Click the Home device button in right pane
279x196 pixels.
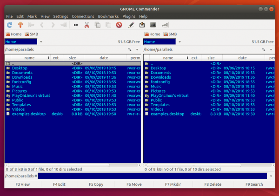[153, 34]
